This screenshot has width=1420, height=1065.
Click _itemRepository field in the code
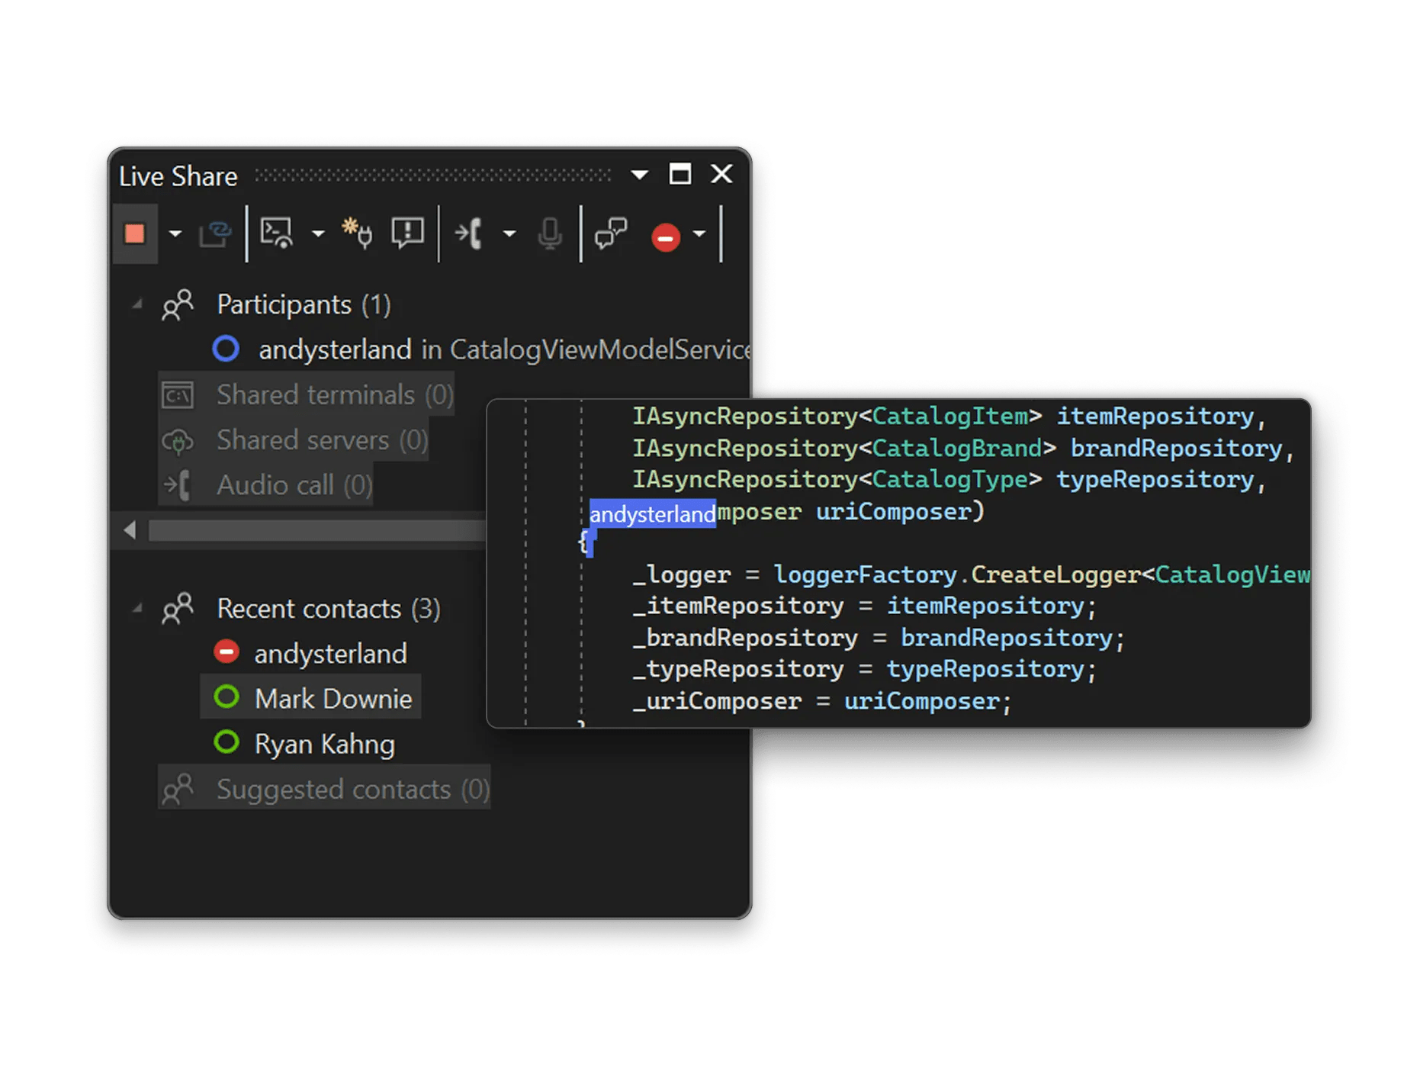[x=738, y=607]
